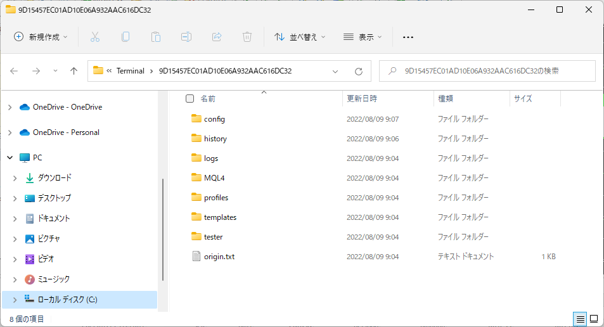Select the logs folder icon
Image resolution: width=604 pixels, height=327 pixels.
click(x=196, y=158)
